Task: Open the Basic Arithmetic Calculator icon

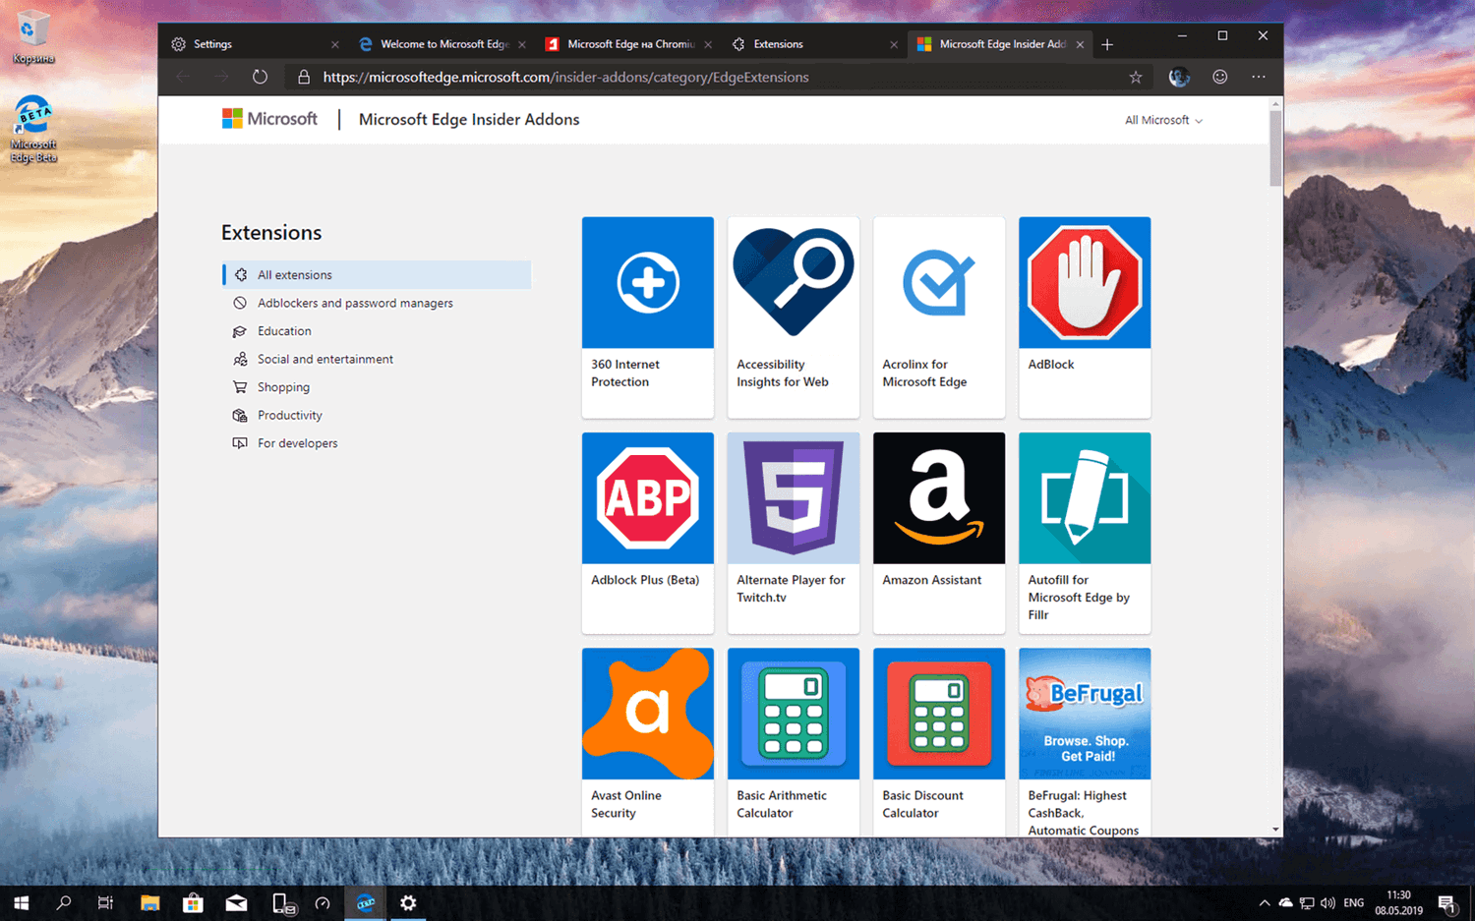Action: tap(794, 714)
